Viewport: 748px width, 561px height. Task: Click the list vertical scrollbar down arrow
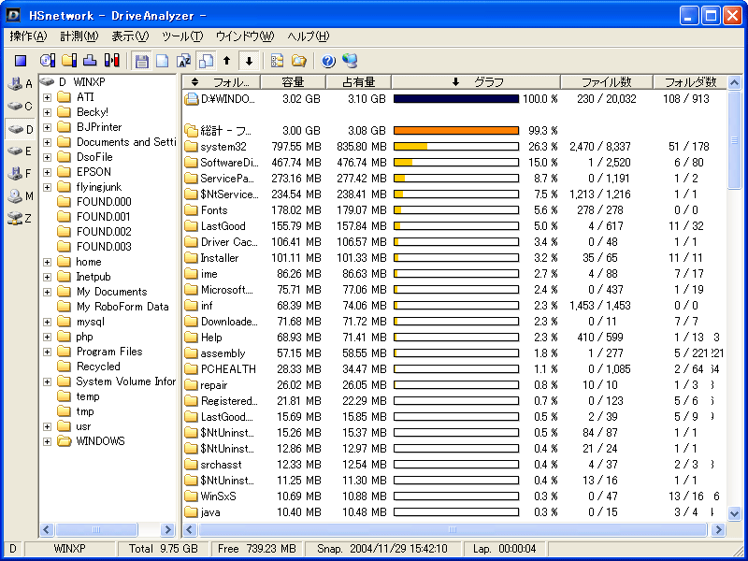tap(734, 513)
